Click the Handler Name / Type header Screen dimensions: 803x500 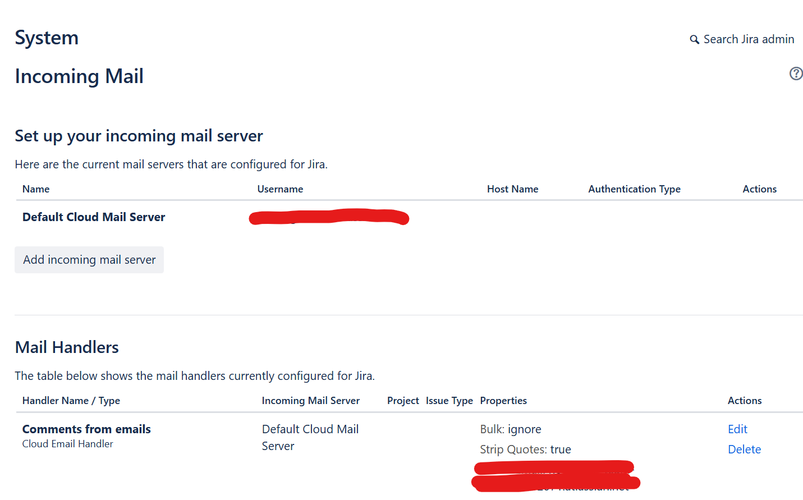click(x=71, y=401)
